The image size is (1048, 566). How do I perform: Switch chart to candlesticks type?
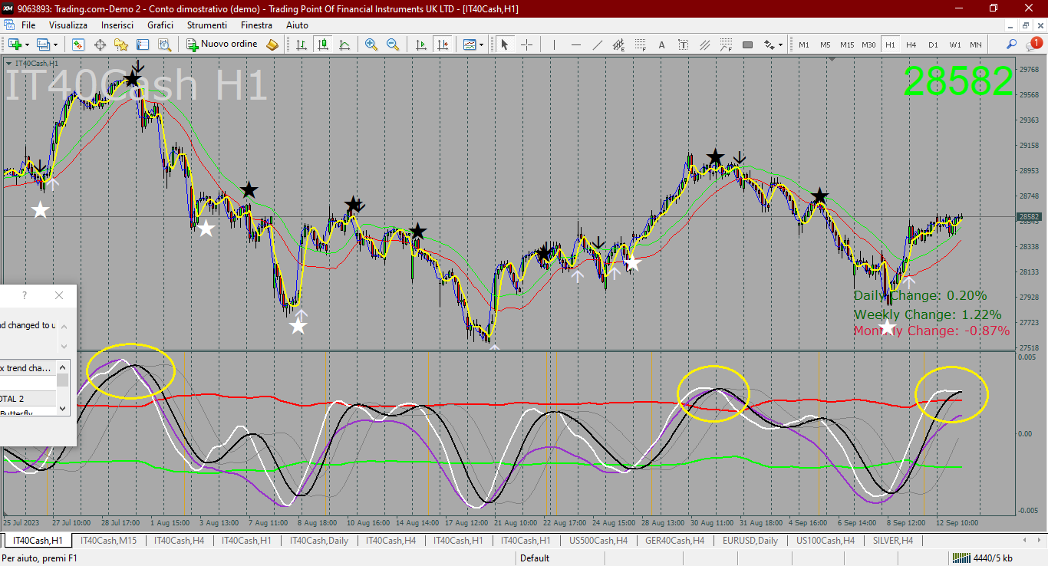323,44
